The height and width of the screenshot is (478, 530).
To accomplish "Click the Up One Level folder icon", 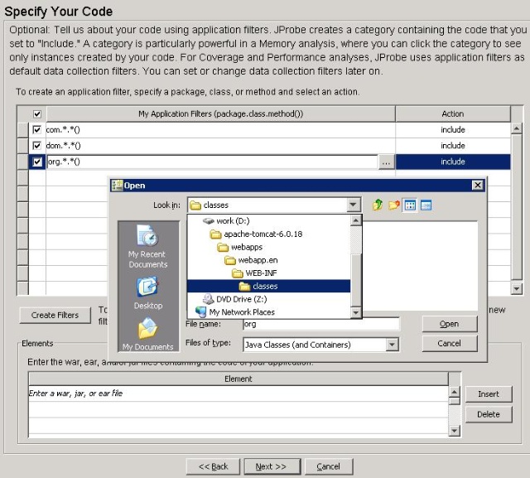I will click(378, 205).
